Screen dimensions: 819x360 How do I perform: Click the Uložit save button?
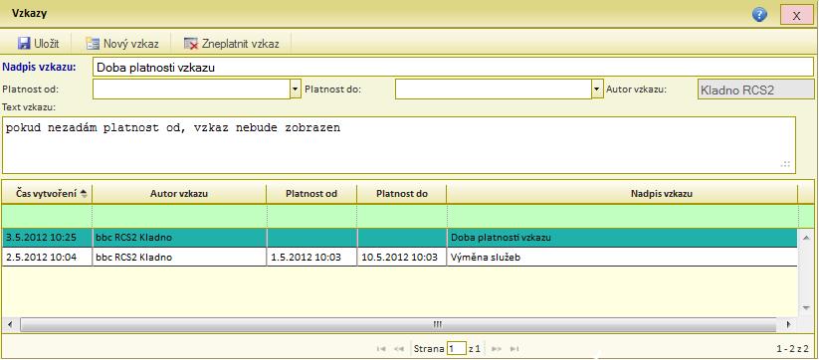pos(38,44)
